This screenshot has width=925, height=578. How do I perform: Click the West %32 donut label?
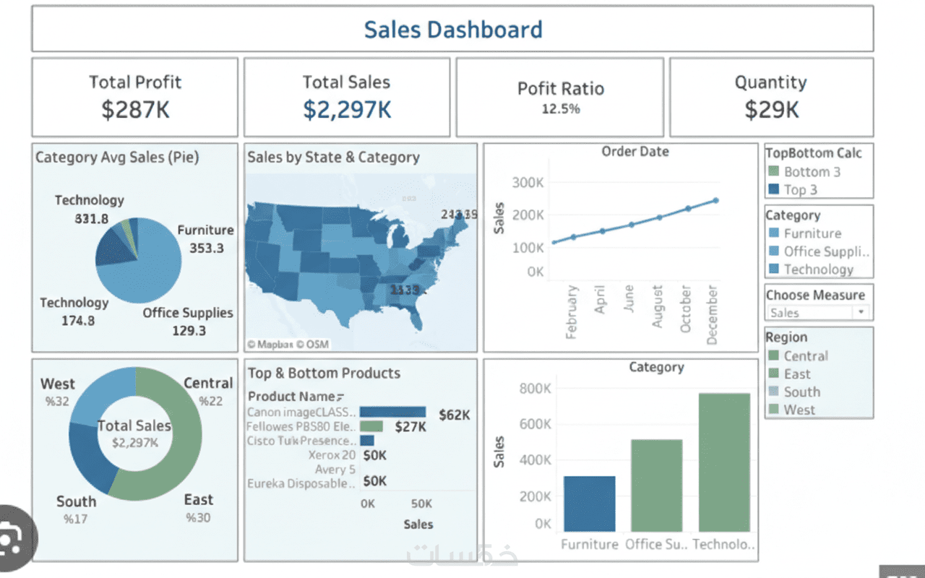point(57,392)
